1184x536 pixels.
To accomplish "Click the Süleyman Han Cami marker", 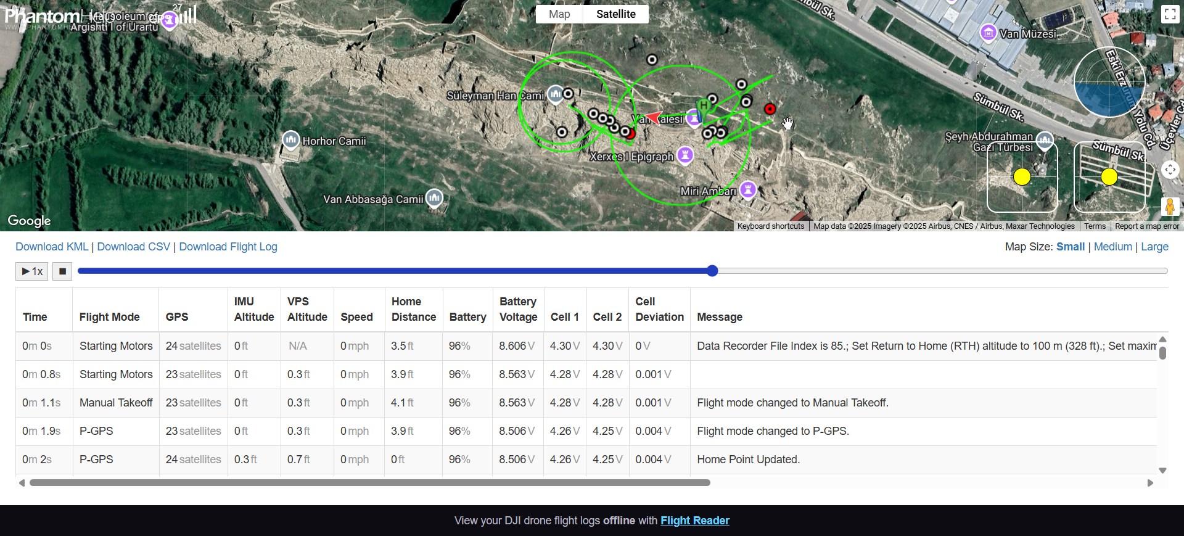I will tap(555, 94).
